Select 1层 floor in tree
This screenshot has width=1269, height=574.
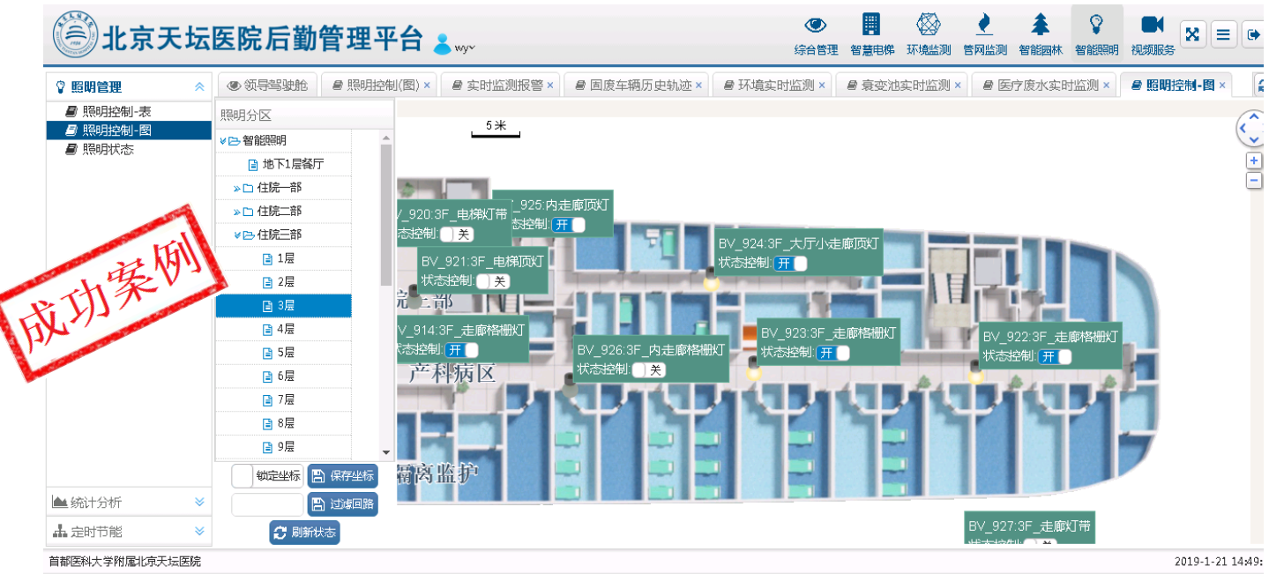[x=286, y=258]
